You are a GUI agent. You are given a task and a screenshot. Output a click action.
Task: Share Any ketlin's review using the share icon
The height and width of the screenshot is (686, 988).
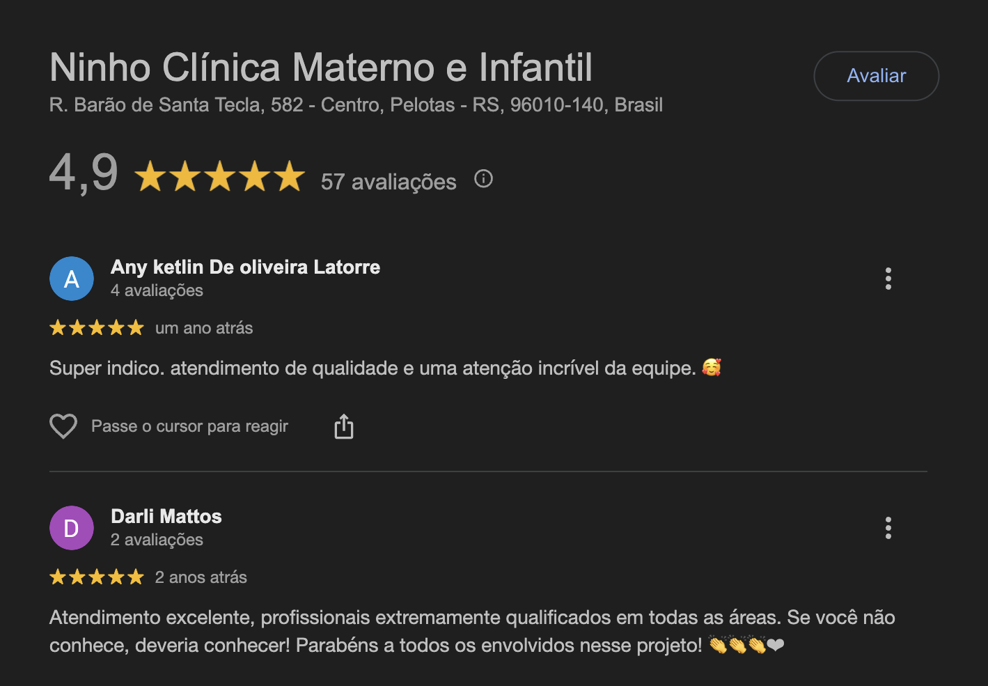[344, 426]
